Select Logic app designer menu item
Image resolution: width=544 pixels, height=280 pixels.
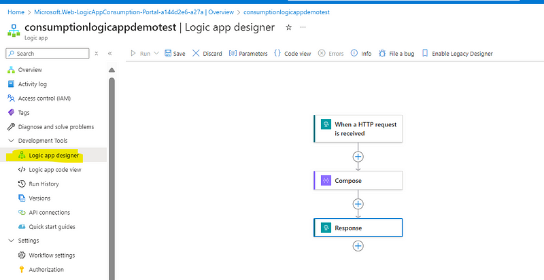[54, 155]
